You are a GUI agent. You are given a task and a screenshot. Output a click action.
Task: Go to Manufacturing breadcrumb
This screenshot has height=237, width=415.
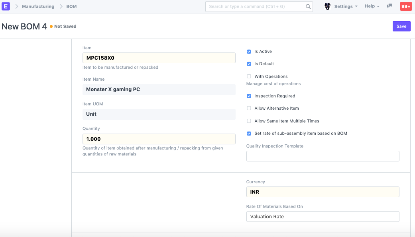click(38, 7)
